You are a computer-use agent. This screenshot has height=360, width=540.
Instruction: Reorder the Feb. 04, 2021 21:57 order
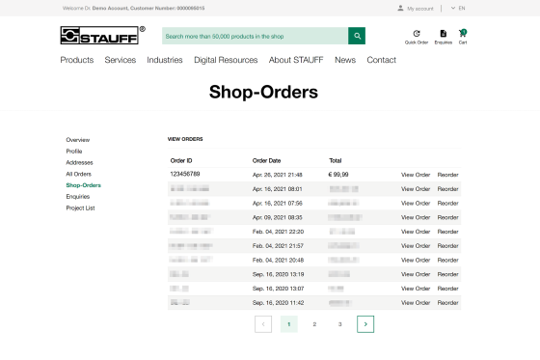coord(447,246)
